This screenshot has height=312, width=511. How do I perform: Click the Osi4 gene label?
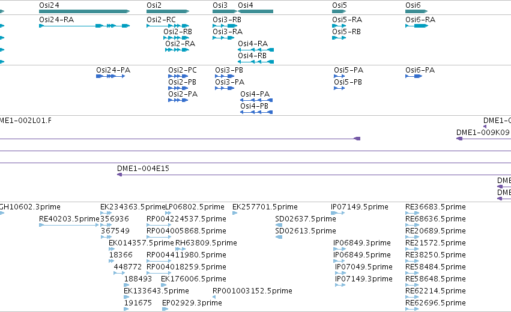click(x=246, y=5)
